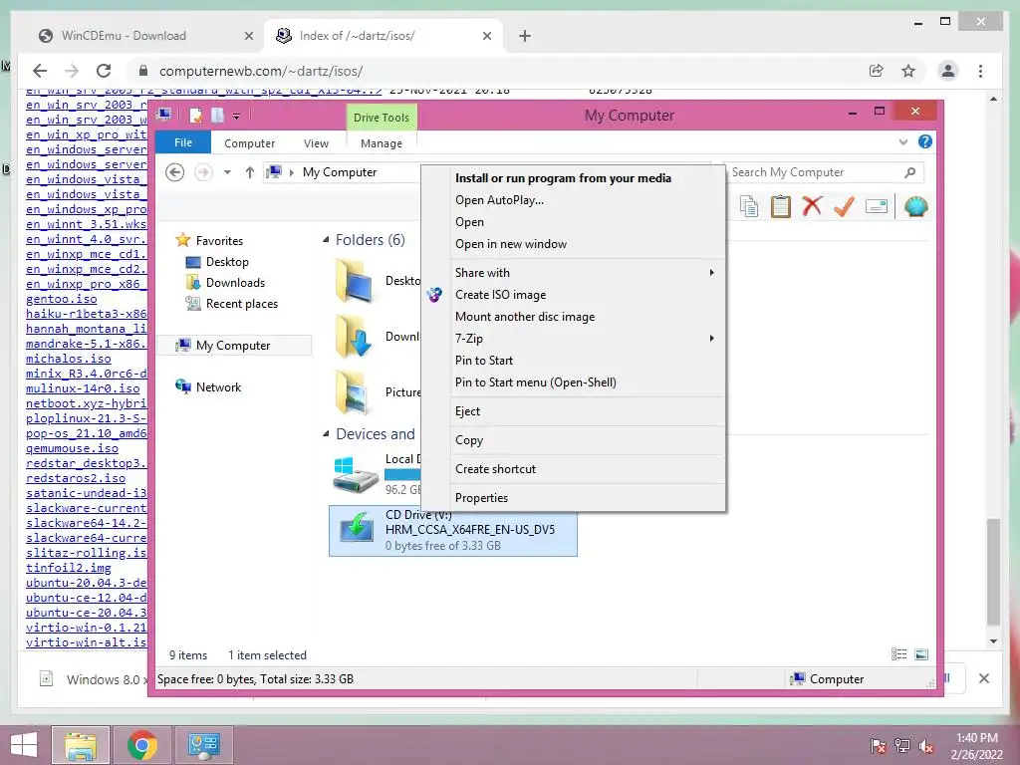Viewport: 1020px width, 765px height.
Task: Open the Customize Quick Access Toolbar dropdown
Action: click(237, 117)
